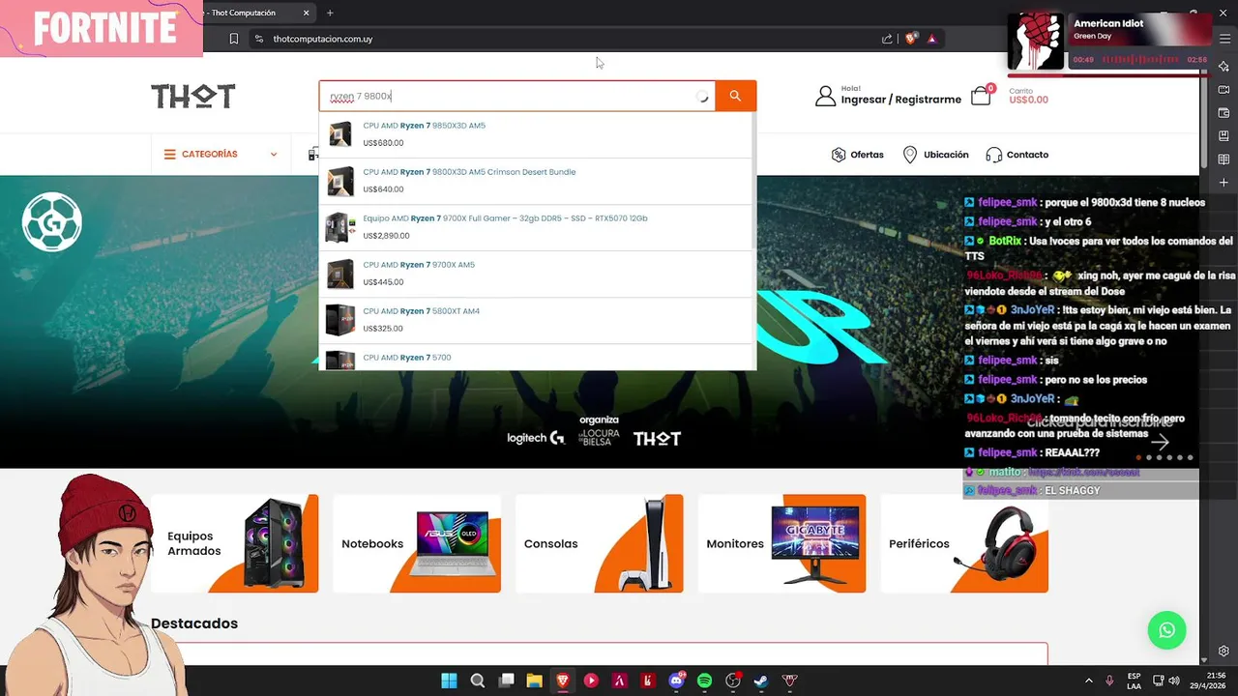Open File Explorer from the taskbar
Screen dimensions: 1238x696
pos(534,681)
